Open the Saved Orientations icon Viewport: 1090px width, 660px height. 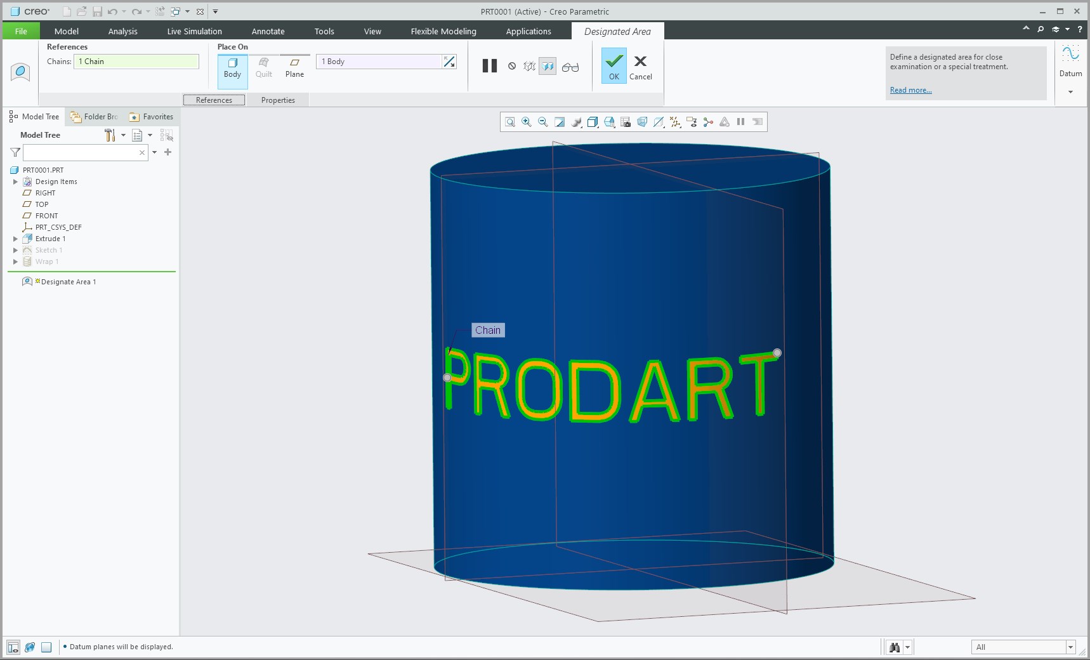(593, 122)
